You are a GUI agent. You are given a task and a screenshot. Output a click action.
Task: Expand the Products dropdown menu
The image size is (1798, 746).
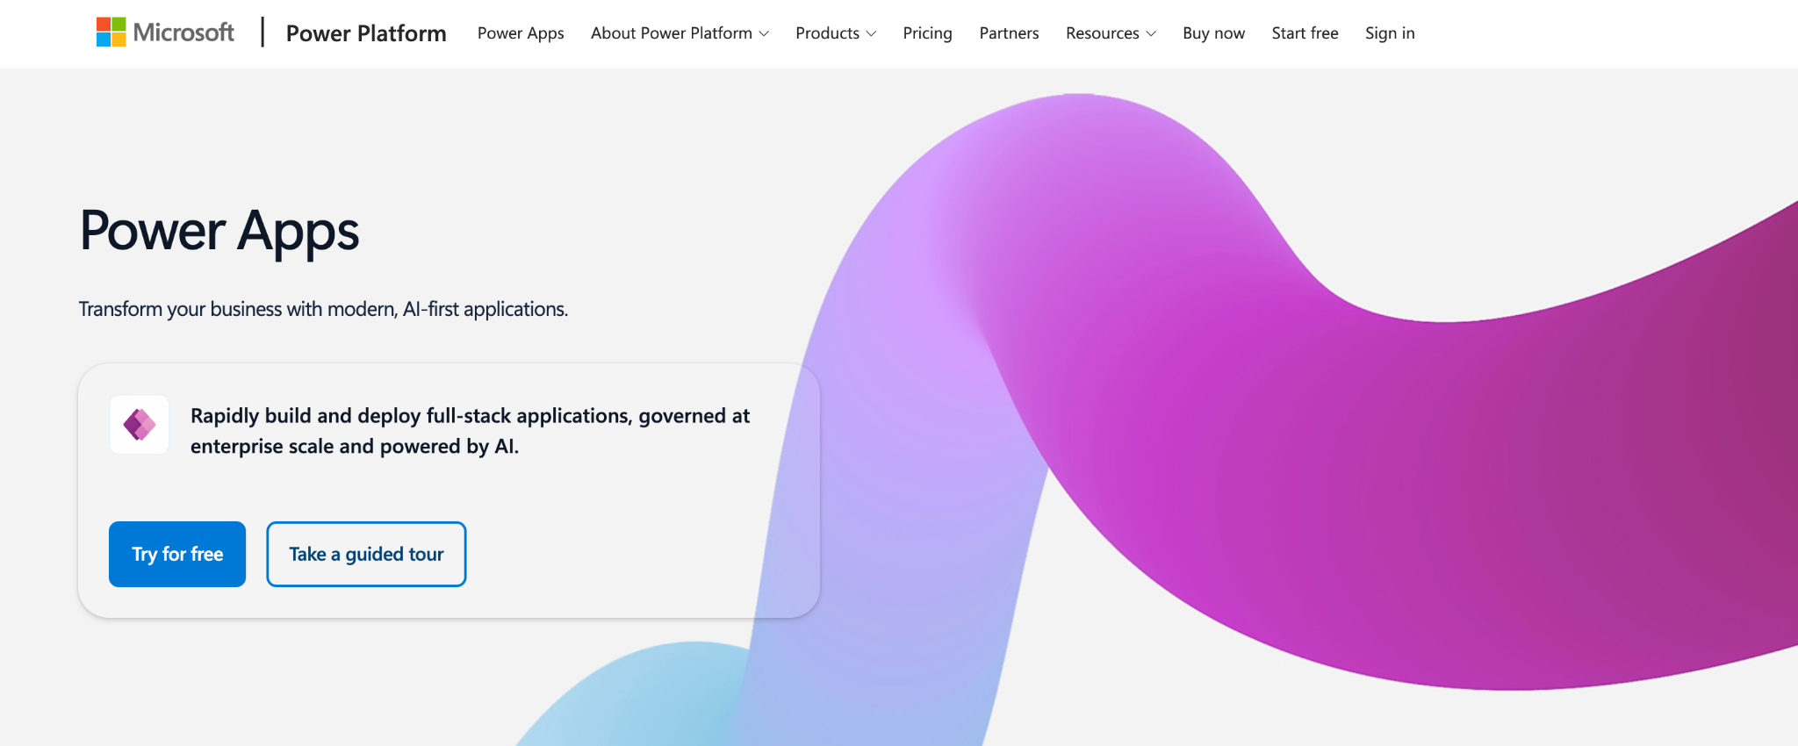(836, 33)
